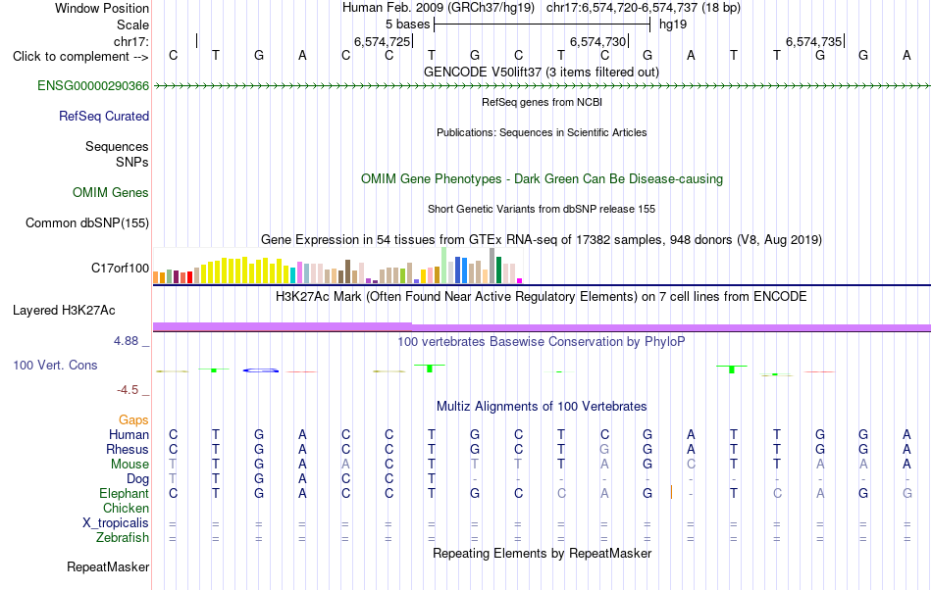Click OMIM Gene Phenotypes track title
Image resolution: width=932 pixels, height=590 pixels.
[543, 179]
